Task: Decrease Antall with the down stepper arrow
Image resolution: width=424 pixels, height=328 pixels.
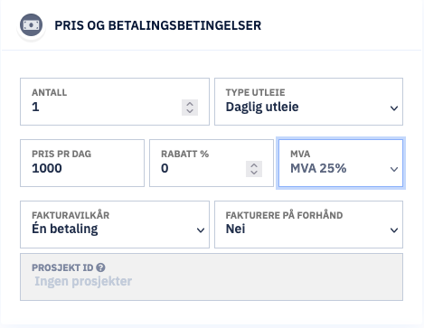Action: 190,111
